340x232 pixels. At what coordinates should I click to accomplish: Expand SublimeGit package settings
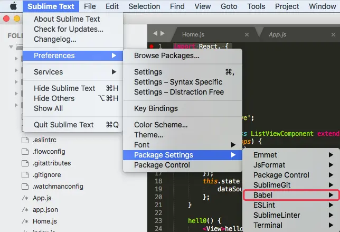pos(291,185)
